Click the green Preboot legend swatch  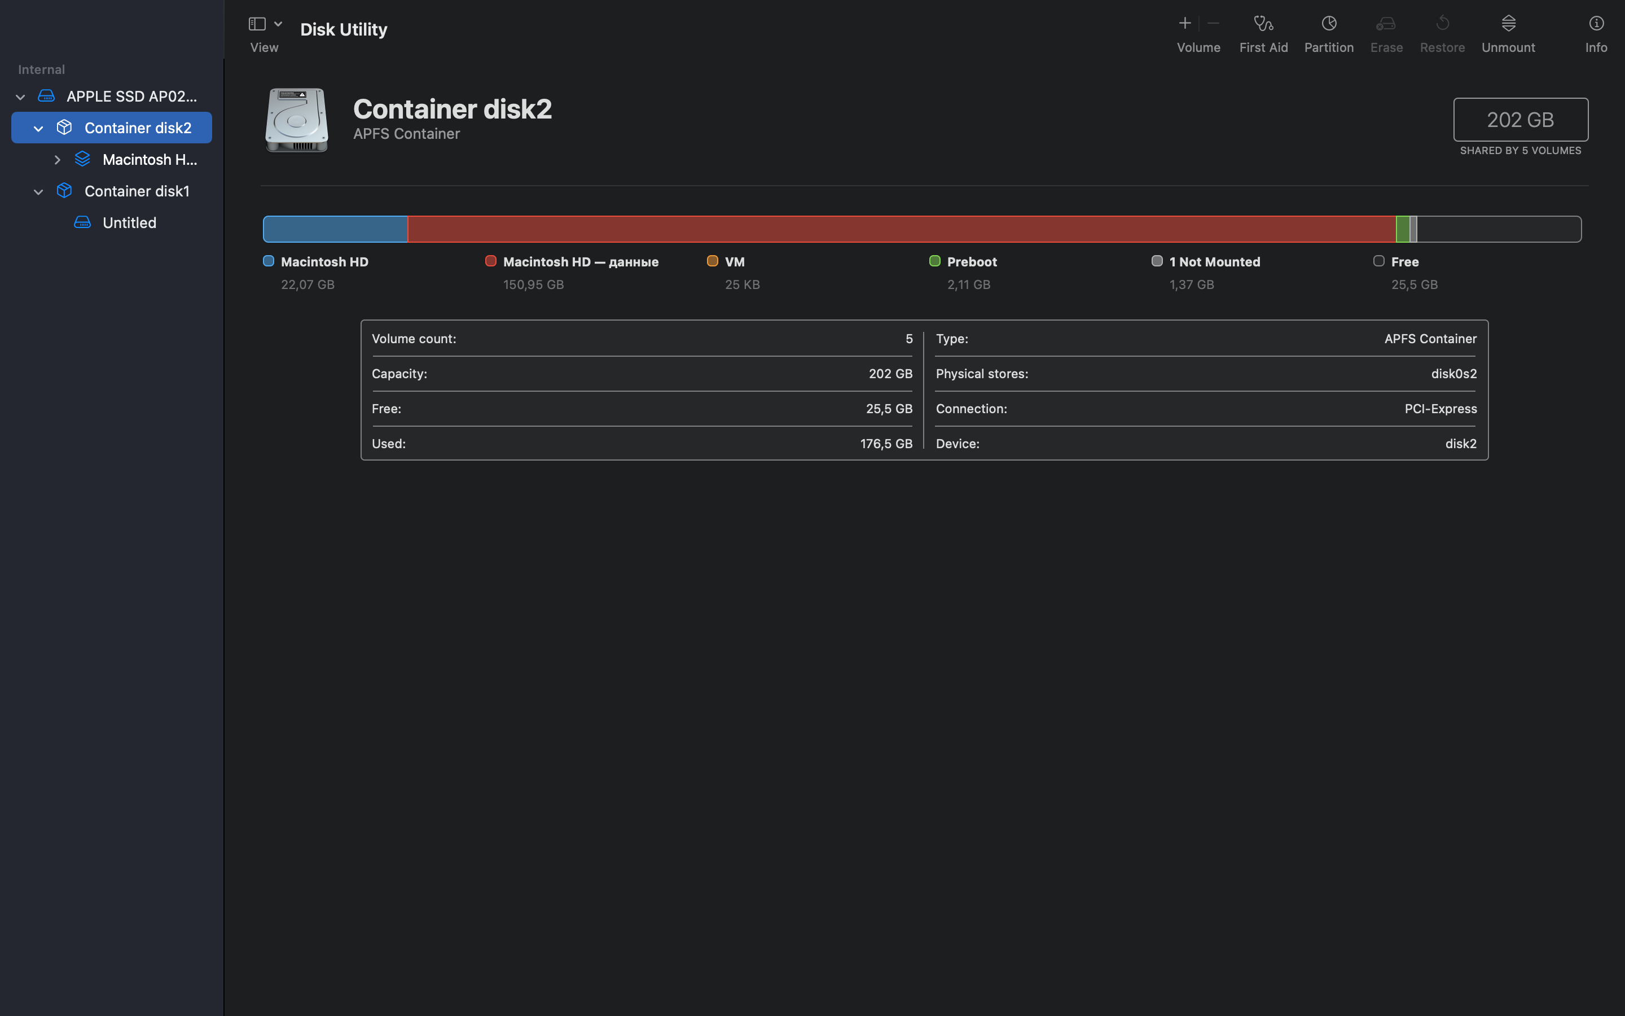[935, 261]
